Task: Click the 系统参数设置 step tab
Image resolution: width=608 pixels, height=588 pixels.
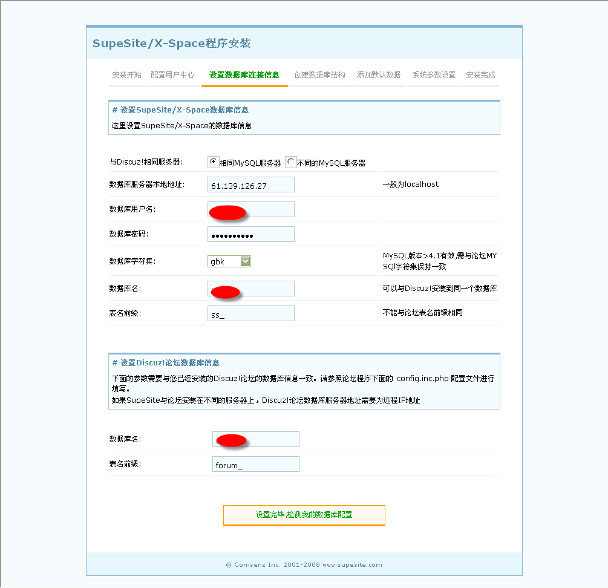Action: (434, 75)
